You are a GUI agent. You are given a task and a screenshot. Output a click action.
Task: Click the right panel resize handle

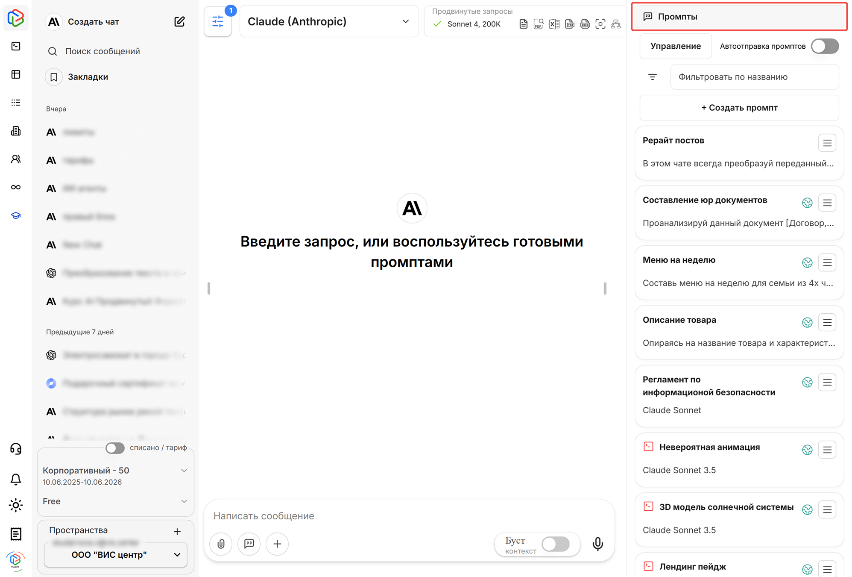[x=605, y=288]
